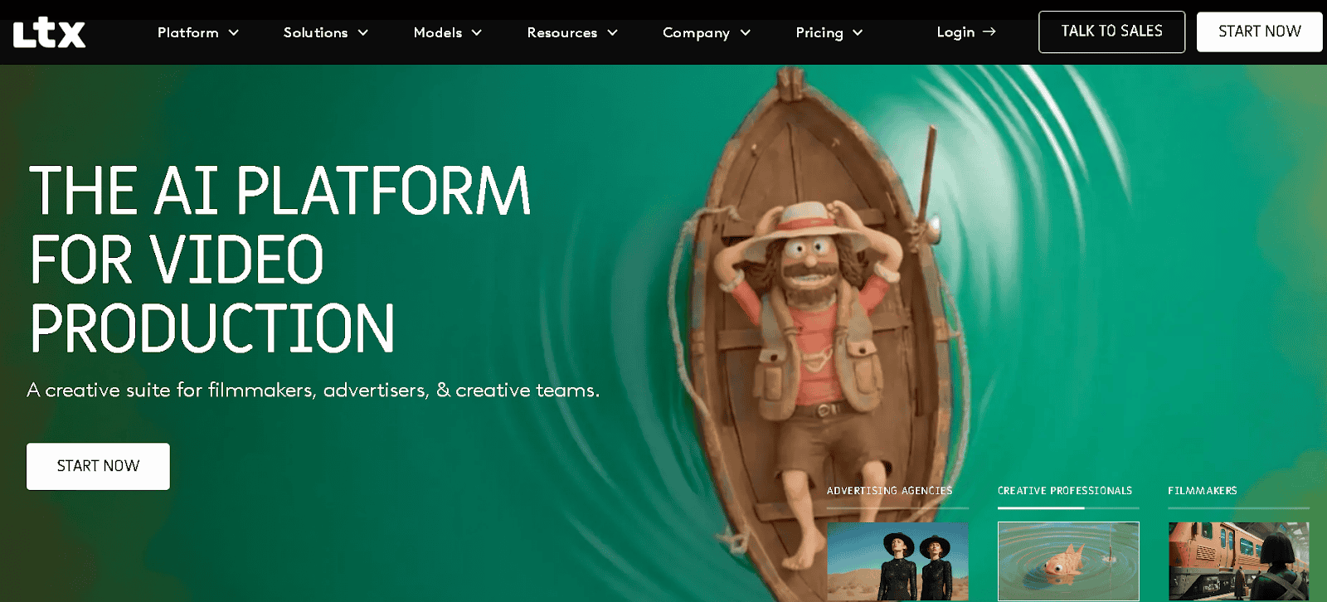Image resolution: width=1327 pixels, height=602 pixels.
Task: Open the Pricing menu item
Action: click(x=819, y=32)
